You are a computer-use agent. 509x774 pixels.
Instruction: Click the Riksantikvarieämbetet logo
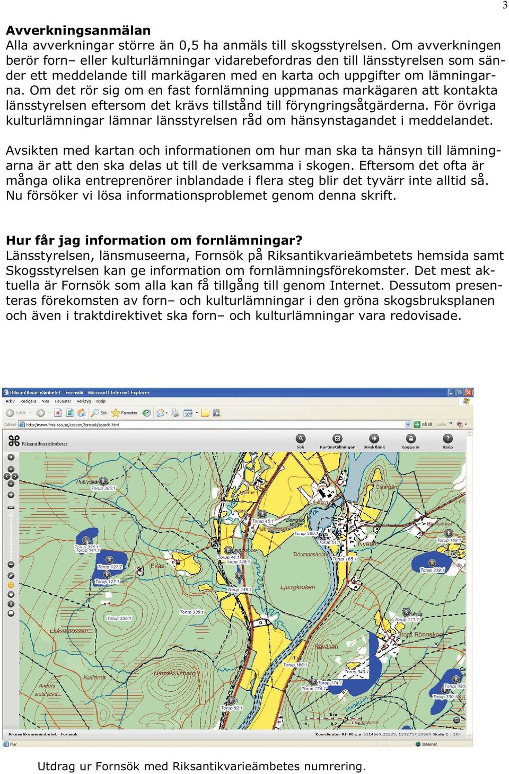(x=38, y=442)
